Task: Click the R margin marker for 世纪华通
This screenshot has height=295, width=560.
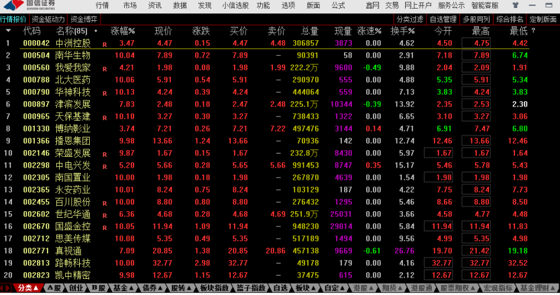Action: point(105,216)
